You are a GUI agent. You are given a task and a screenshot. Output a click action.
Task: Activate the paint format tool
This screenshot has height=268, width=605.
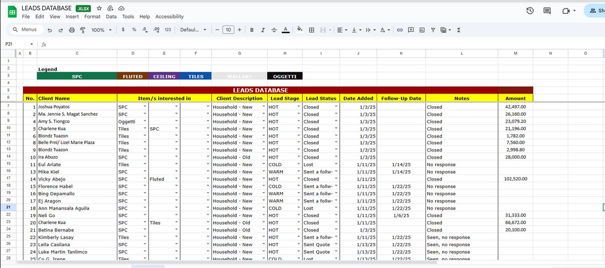(x=82, y=30)
